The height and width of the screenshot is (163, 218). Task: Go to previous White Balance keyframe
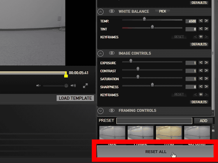point(195,37)
